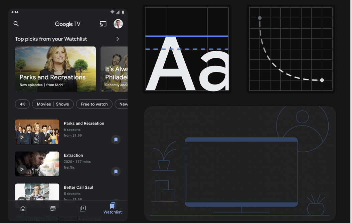Click the Extraction title text
This screenshot has width=352, height=223.
[x=73, y=156]
